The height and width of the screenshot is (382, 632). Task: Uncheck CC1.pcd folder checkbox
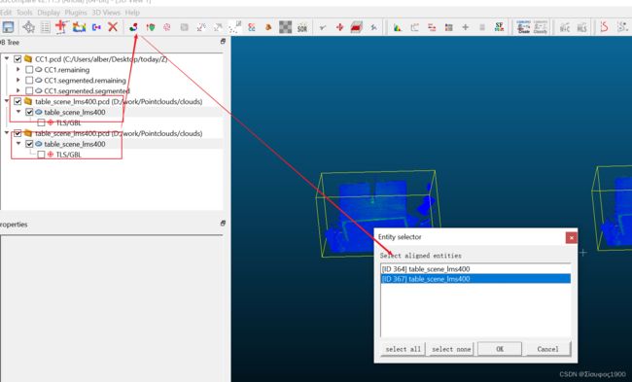click(18, 59)
